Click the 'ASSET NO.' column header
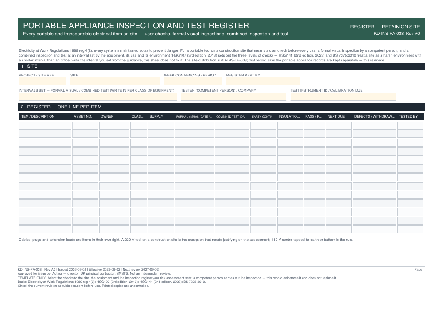This screenshot has height=313, width=443. click(x=83, y=116)
